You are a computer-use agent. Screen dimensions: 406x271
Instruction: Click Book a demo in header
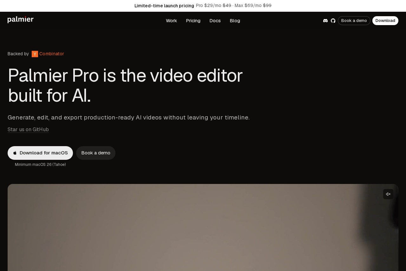point(354,21)
